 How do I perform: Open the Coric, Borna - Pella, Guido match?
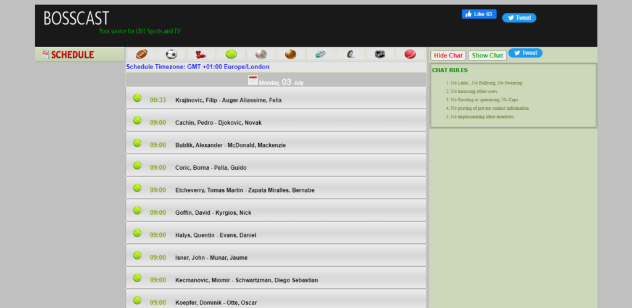pyautogui.click(x=211, y=168)
